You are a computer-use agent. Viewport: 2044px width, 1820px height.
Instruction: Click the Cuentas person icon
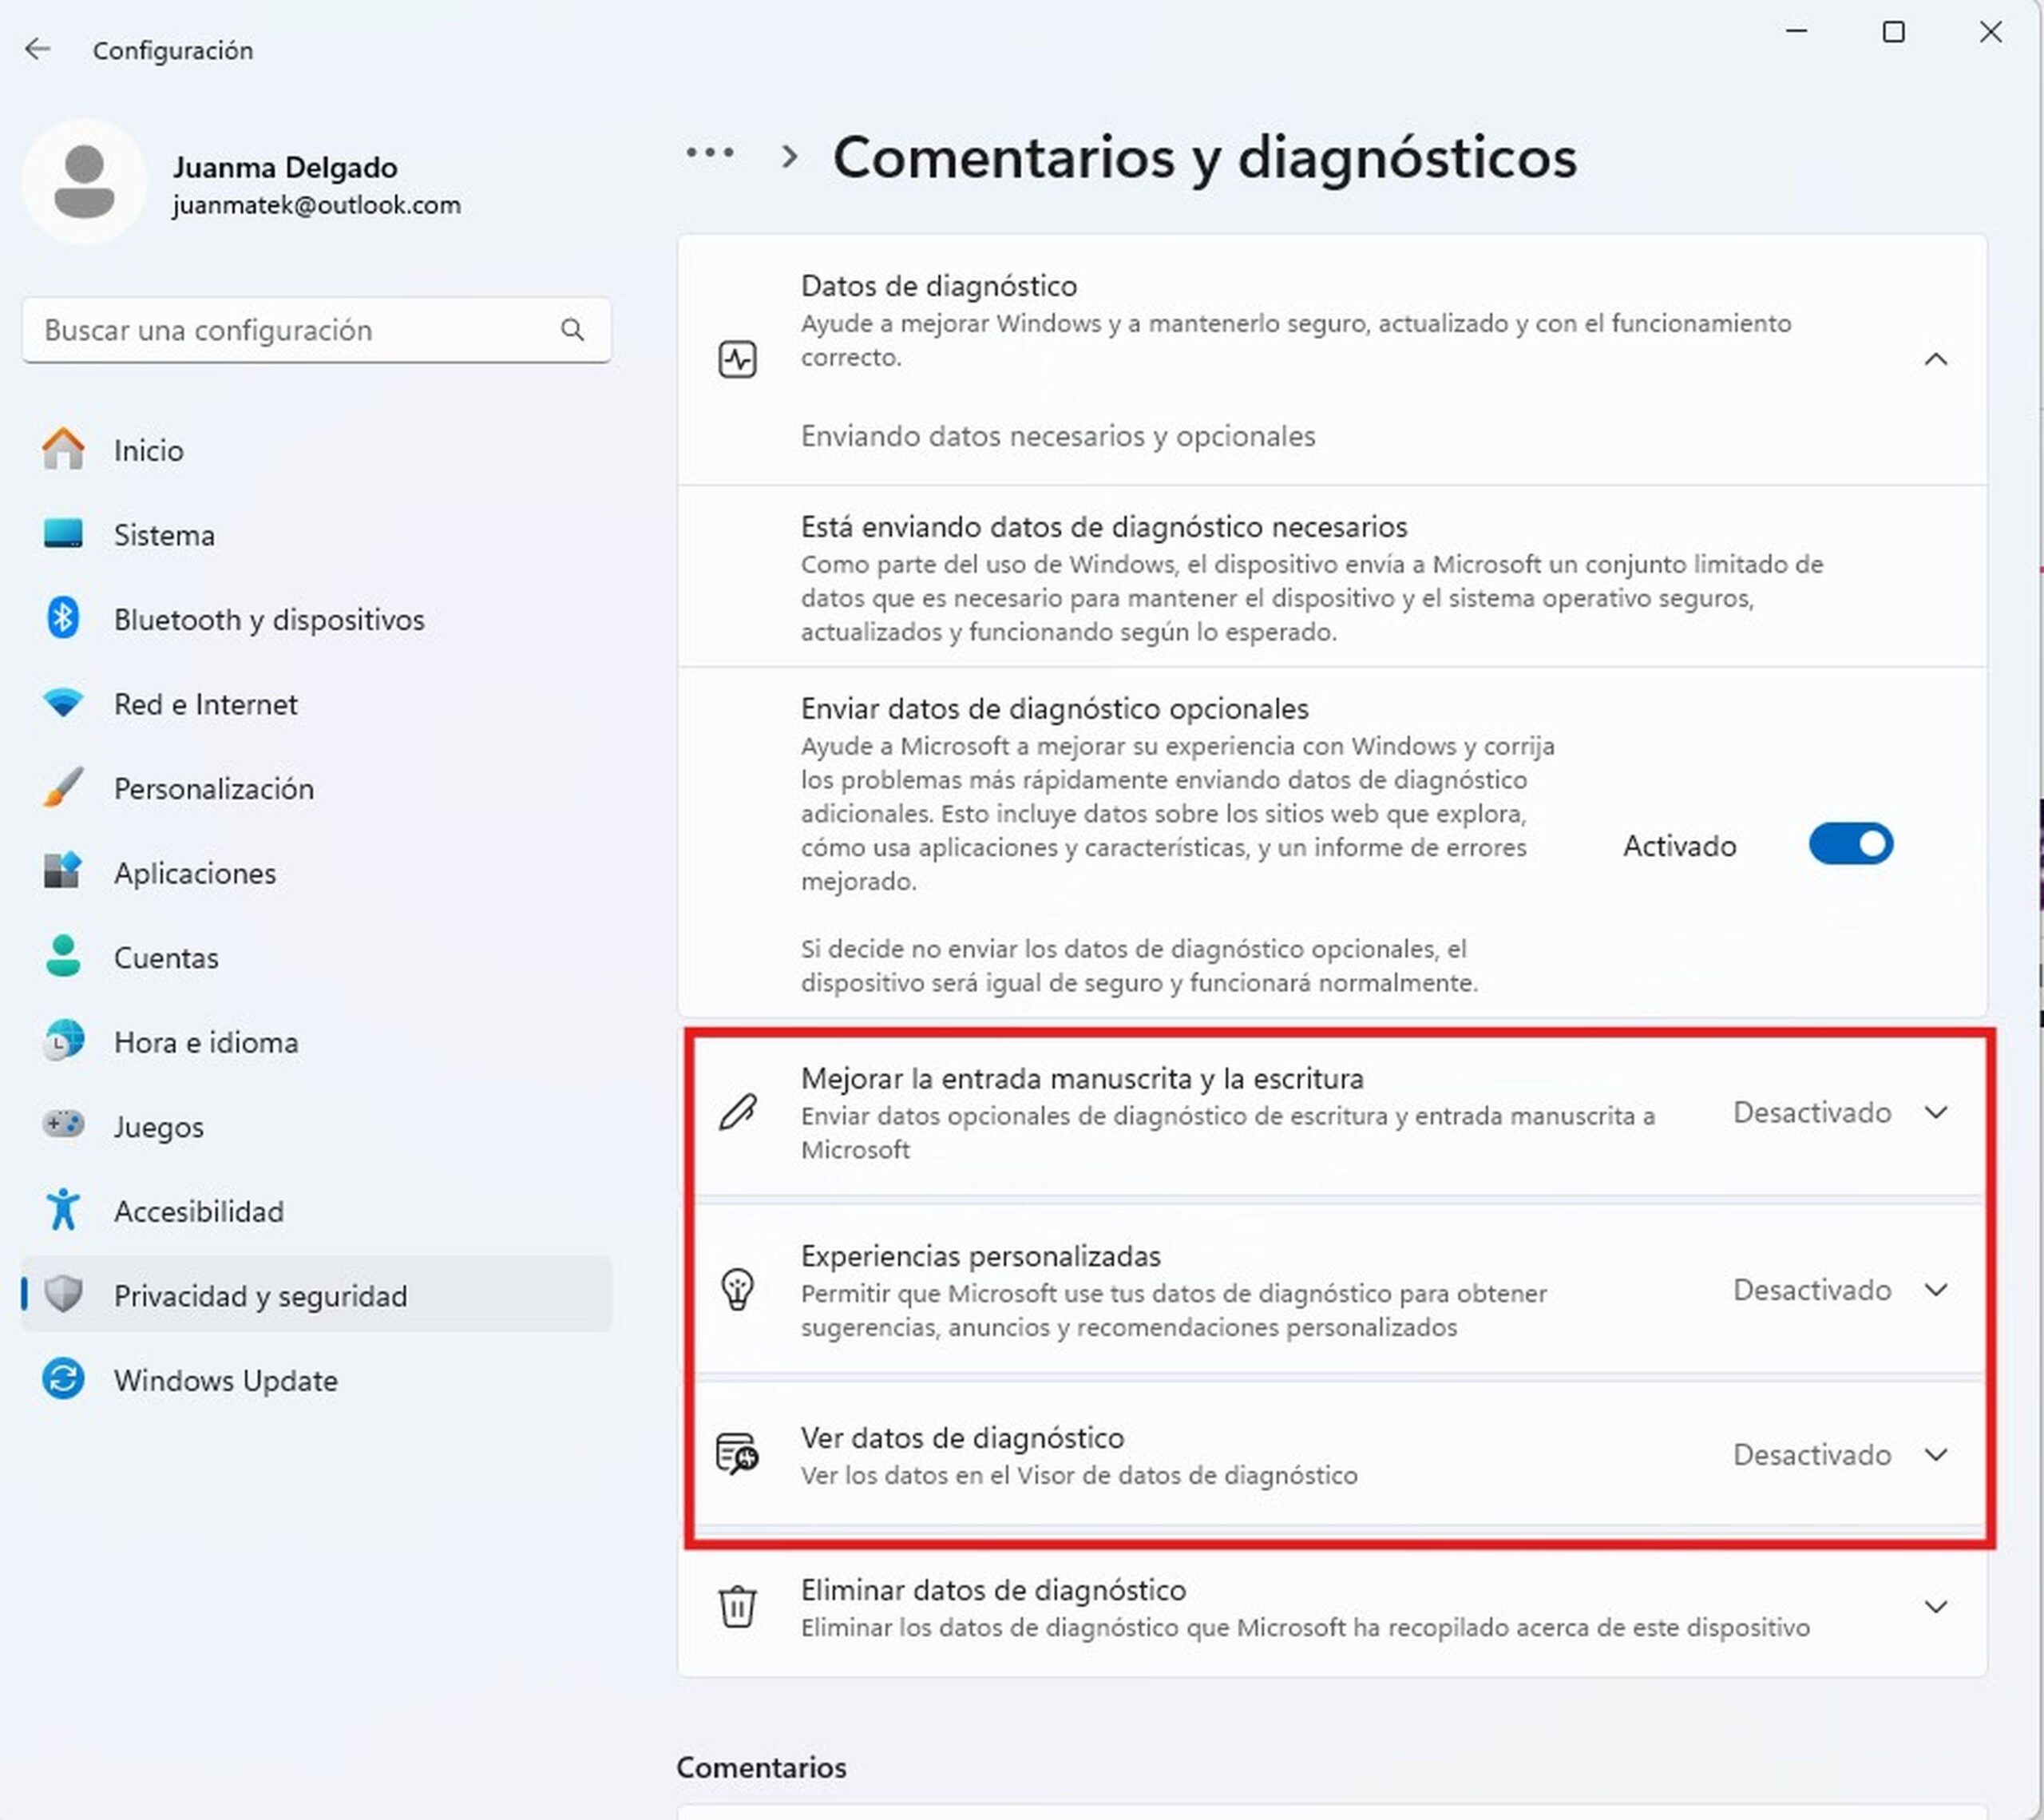tap(63, 956)
